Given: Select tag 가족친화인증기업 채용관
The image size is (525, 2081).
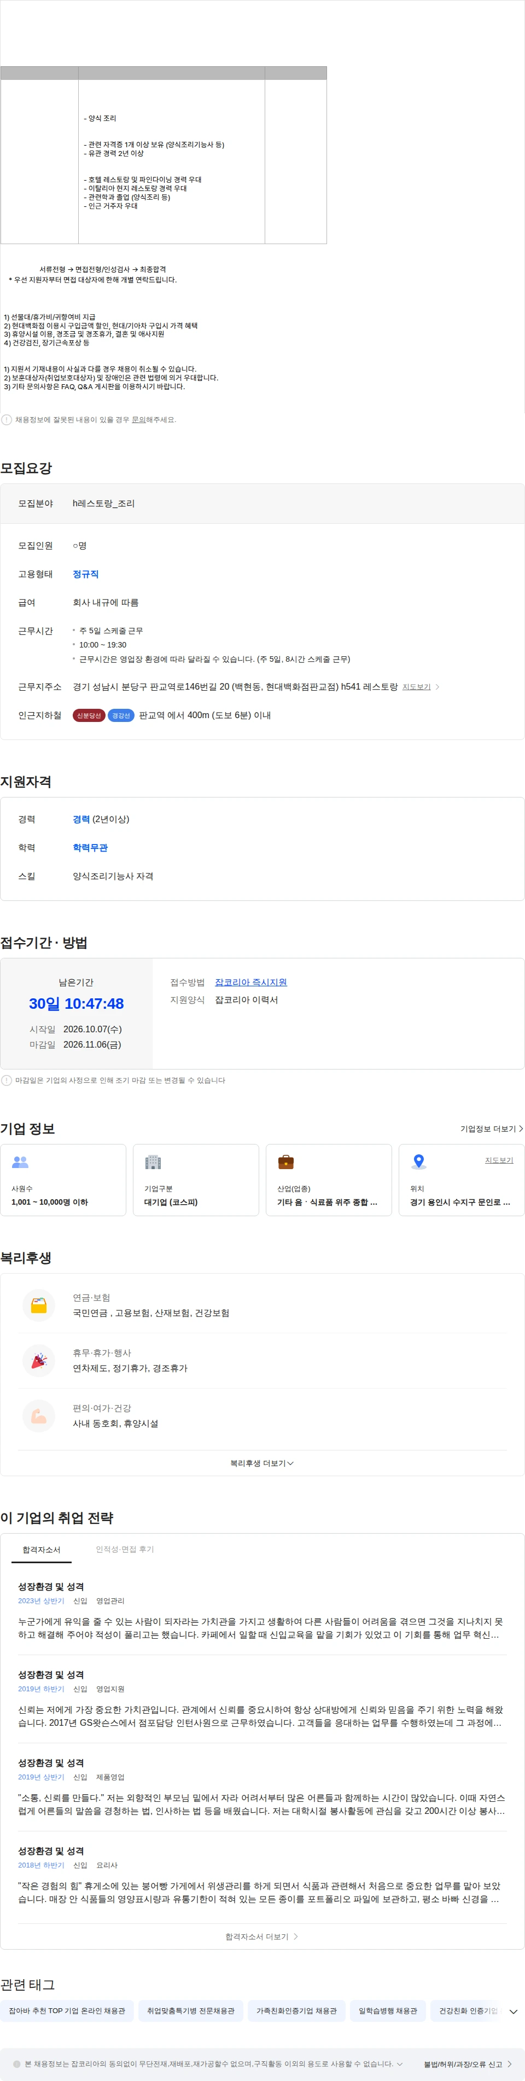Looking at the screenshot, I should (296, 2011).
